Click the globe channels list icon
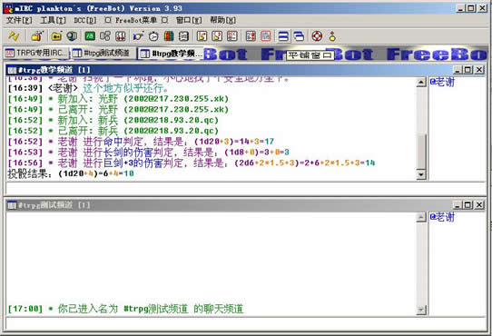Screen dimensions: 492x336 coord(72,36)
